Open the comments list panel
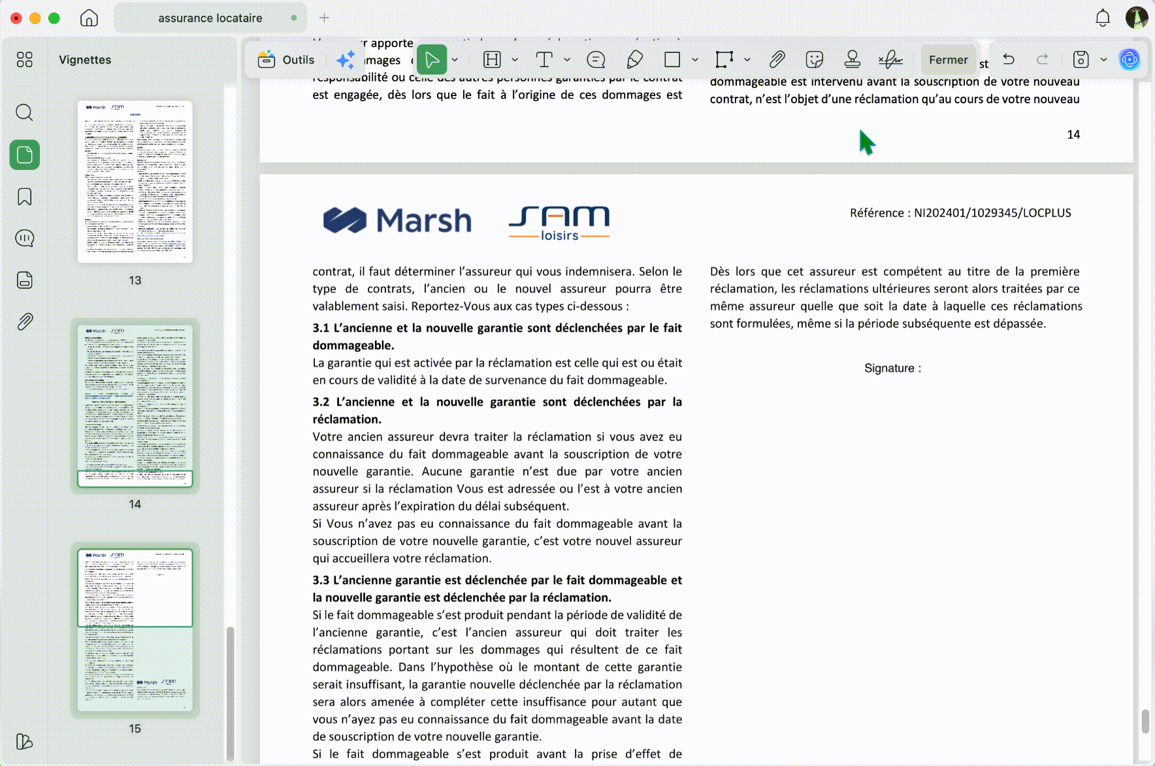The width and height of the screenshot is (1155, 766). pos(25,239)
